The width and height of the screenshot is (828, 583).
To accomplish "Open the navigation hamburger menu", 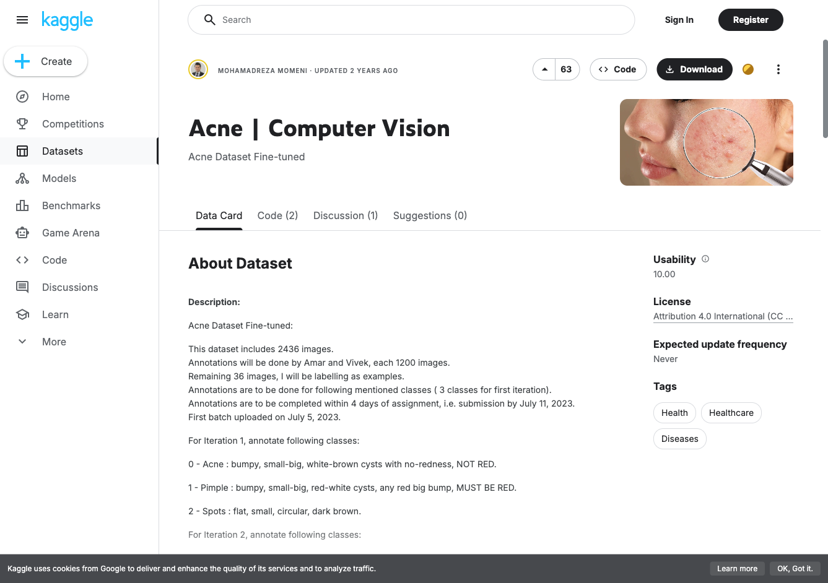I will pyautogui.click(x=22, y=19).
